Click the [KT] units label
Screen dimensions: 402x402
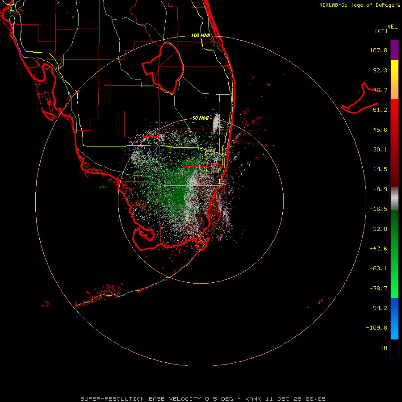[381, 31]
